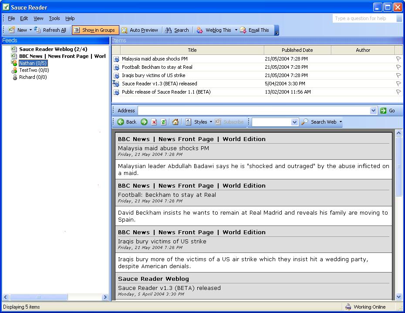Viewport: 405px width, 313px height.
Task: Select the BBC News feed in Feeds
Action: tap(63, 56)
